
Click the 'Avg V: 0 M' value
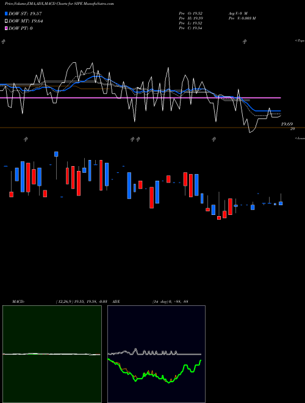point(239,13)
